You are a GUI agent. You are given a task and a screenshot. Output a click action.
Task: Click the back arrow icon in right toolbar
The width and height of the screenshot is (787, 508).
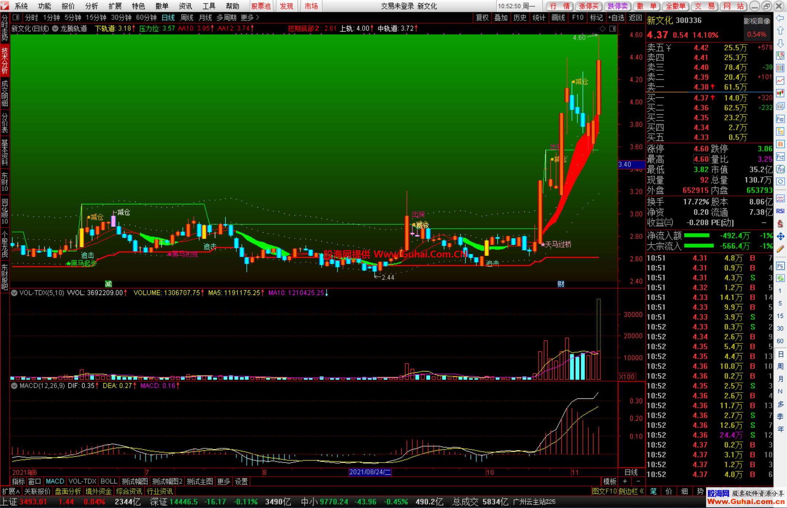[x=780, y=18]
